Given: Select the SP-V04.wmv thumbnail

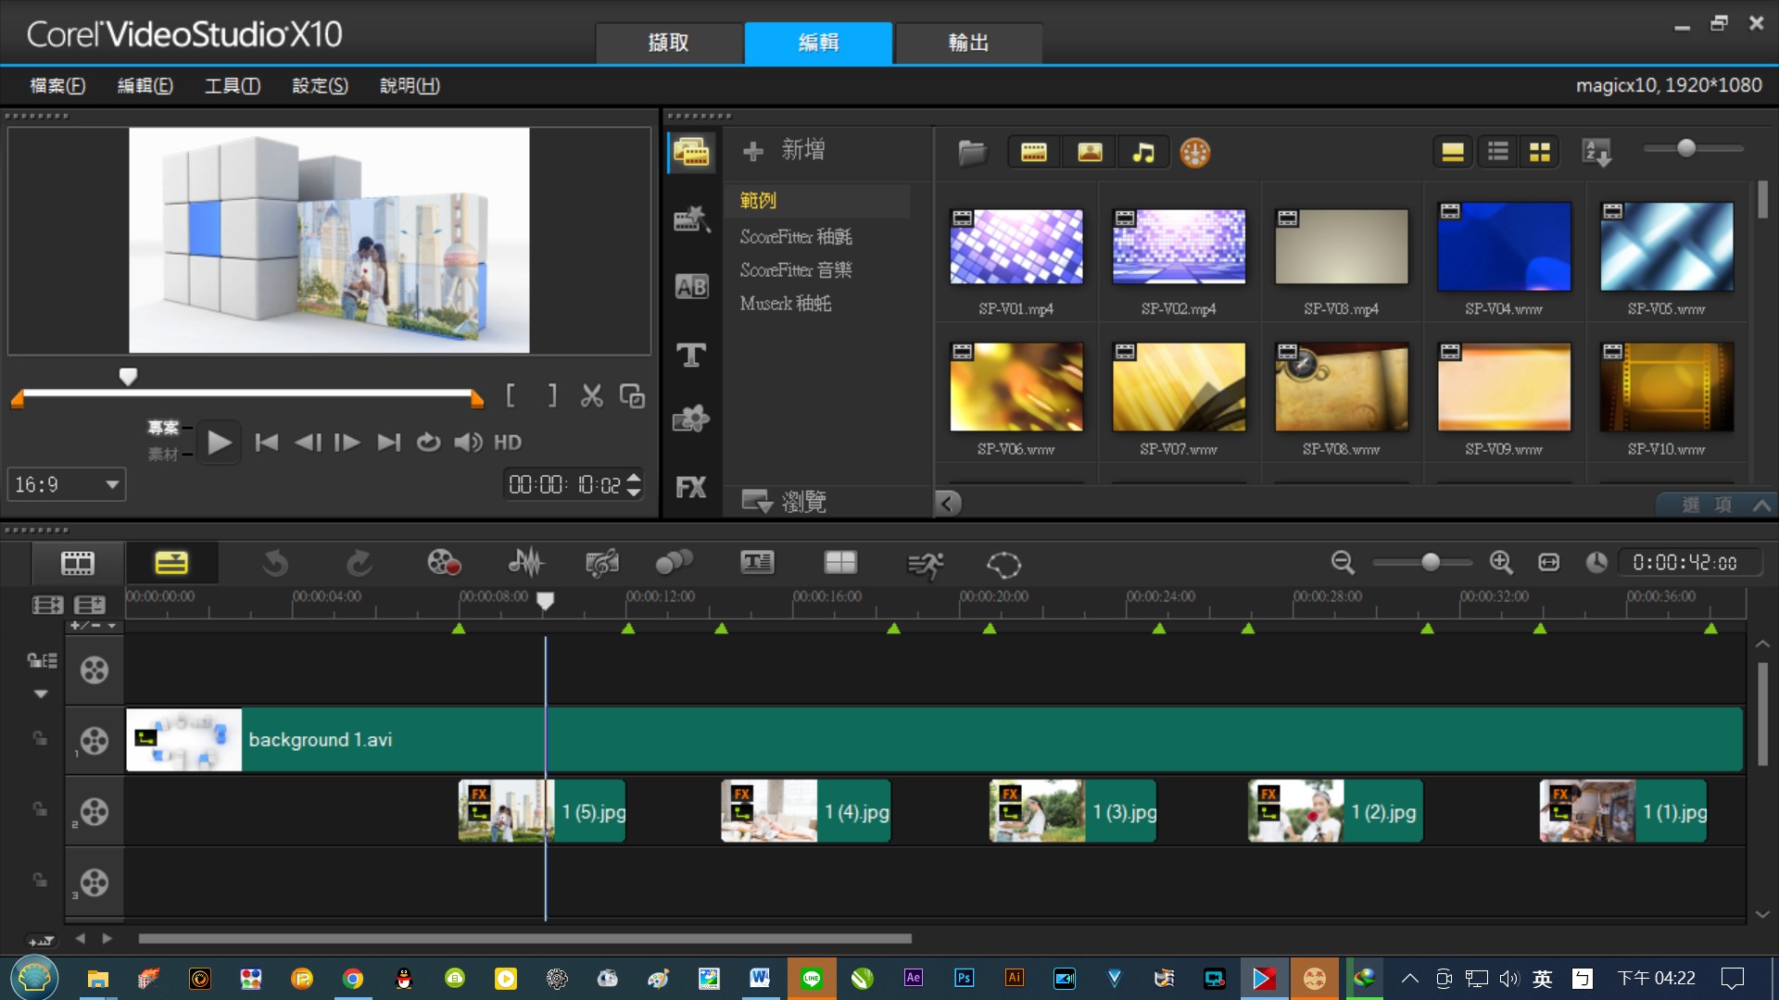Looking at the screenshot, I should click(1504, 246).
